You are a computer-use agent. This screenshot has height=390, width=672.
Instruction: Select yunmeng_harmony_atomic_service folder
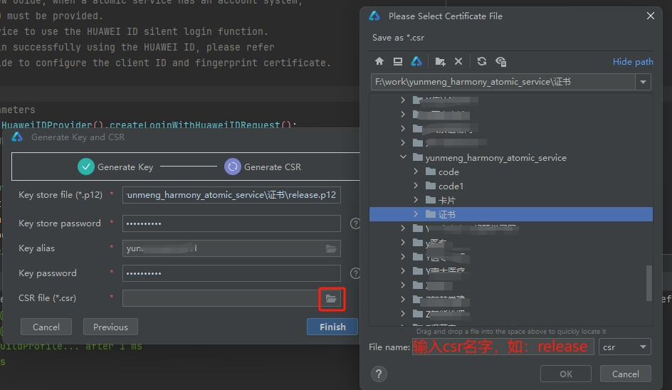[x=495, y=158]
